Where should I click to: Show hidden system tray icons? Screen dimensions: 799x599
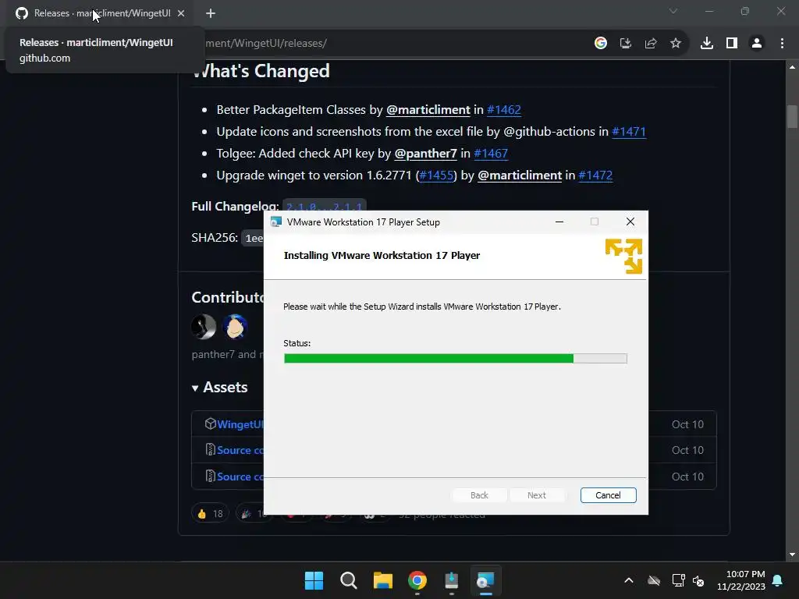click(629, 580)
